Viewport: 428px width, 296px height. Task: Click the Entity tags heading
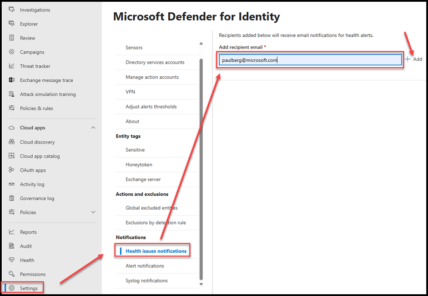point(128,136)
